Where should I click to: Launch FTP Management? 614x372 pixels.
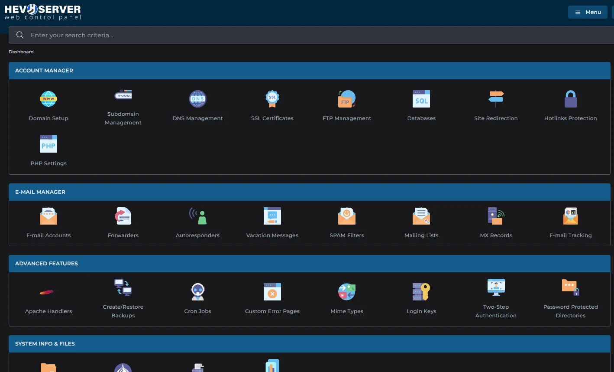tap(346, 99)
